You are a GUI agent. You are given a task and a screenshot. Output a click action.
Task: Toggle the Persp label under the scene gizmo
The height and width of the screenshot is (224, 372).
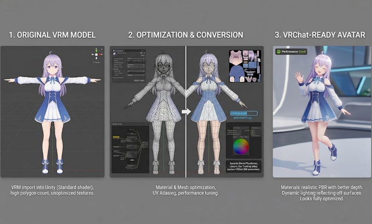tap(96, 62)
